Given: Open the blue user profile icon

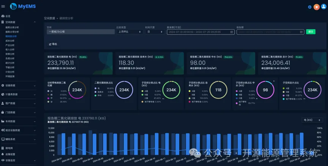Looking at the screenshot, I should coord(323,7).
